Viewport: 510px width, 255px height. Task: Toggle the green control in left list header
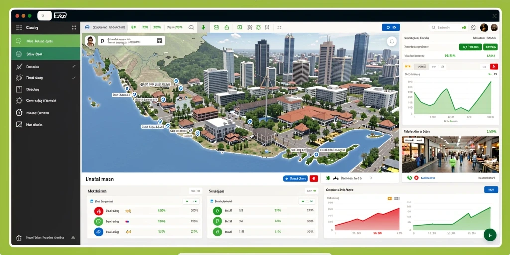point(191,201)
